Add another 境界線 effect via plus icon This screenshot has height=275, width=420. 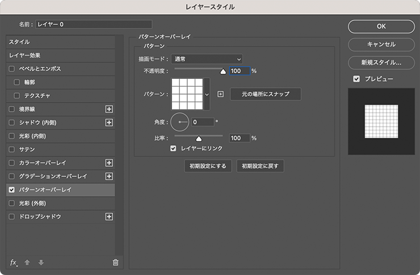(x=109, y=109)
